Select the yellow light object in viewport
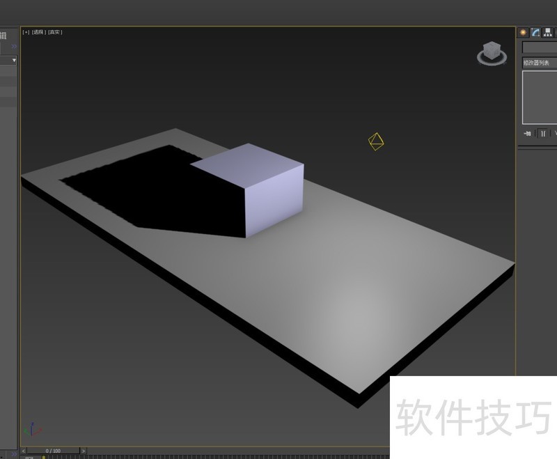This screenshot has height=459, width=557. [x=376, y=142]
